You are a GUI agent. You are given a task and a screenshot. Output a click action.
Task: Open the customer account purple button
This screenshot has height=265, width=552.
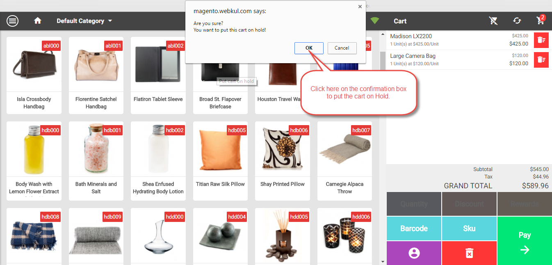tap(414, 253)
